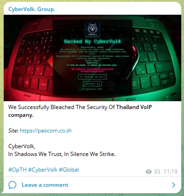
Task: Click the Follow us on X button
Action: click(92, 77)
